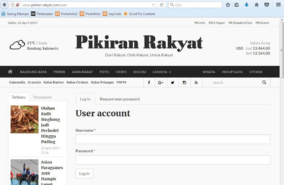Viewport: 284px width, 185px height.
Task: Open the Asian Paragames wheelchair race thumbnail
Action: point(24,172)
